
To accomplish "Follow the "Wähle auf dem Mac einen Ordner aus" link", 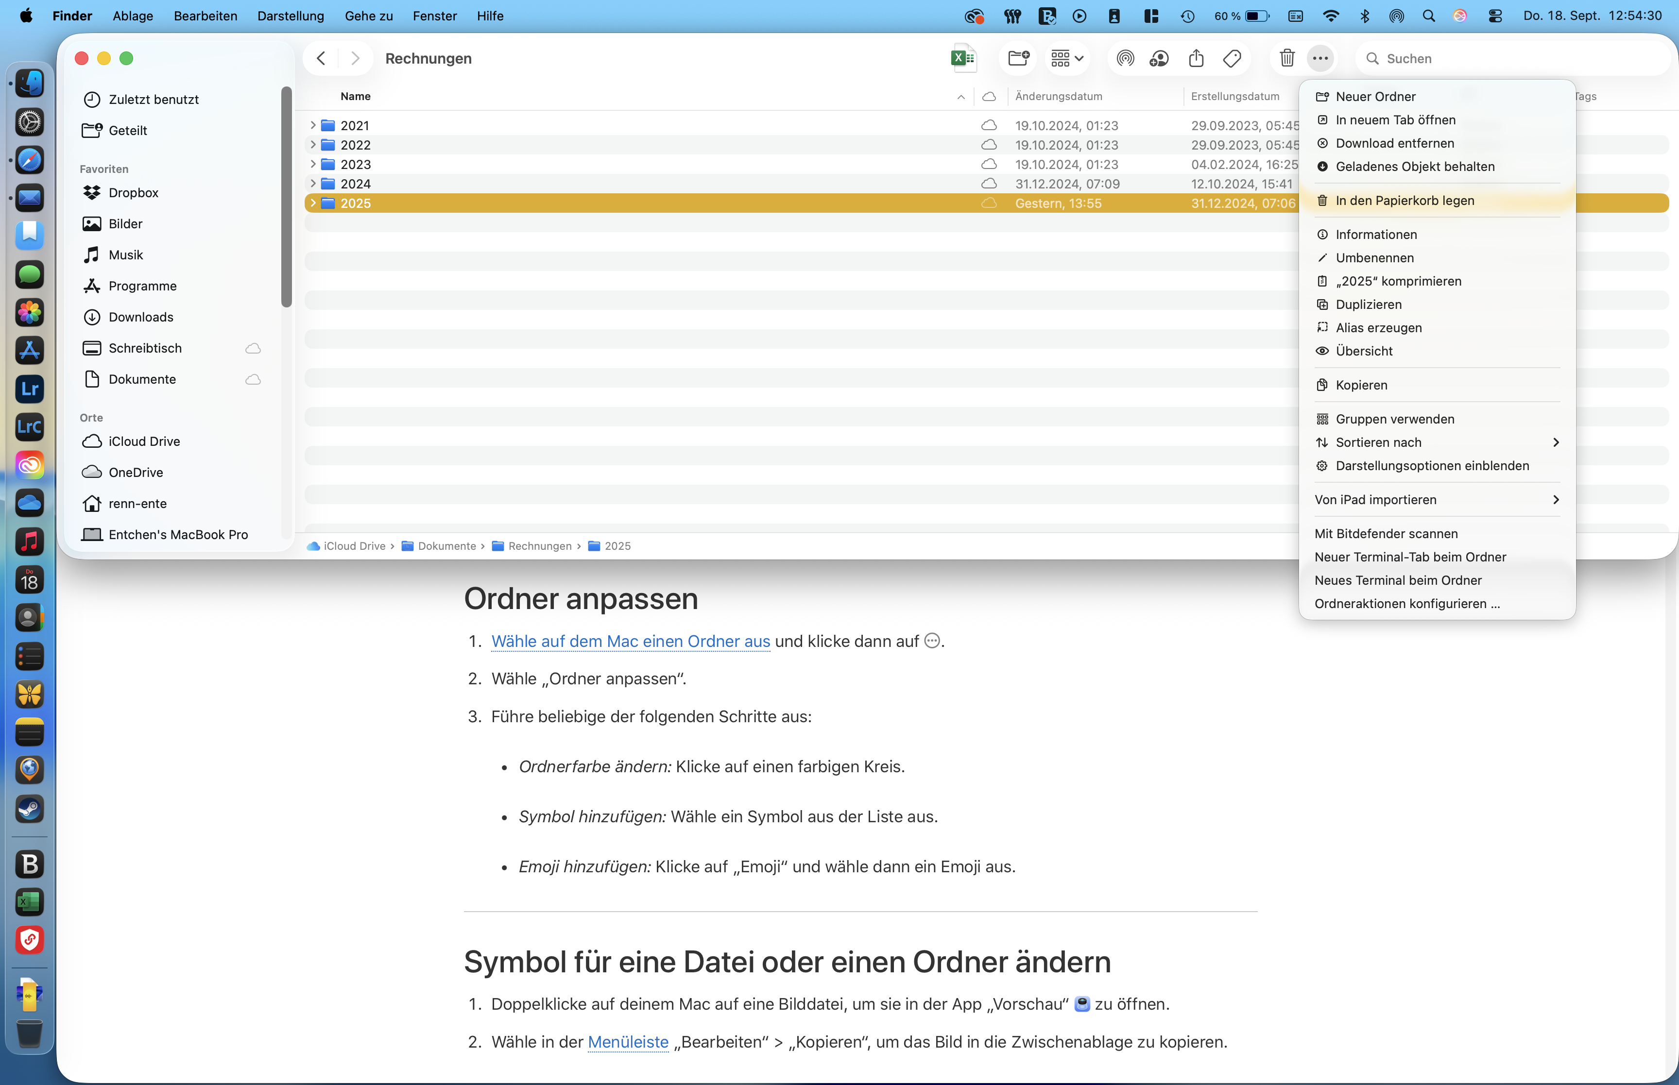I will point(630,641).
